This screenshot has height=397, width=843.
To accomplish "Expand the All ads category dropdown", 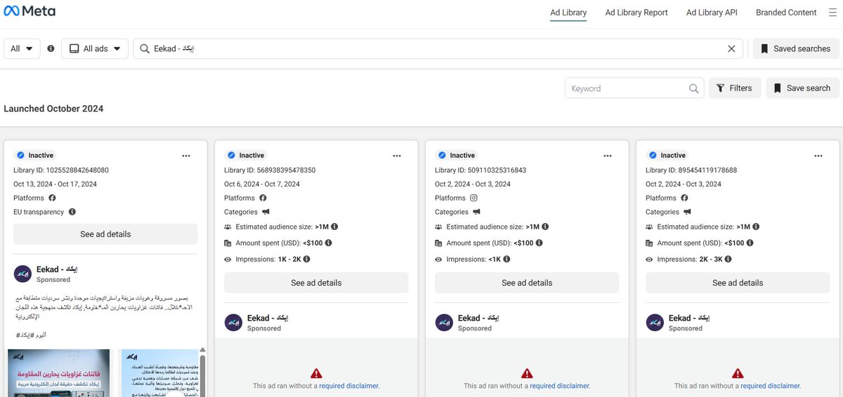I will pyautogui.click(x=95, y=48).
